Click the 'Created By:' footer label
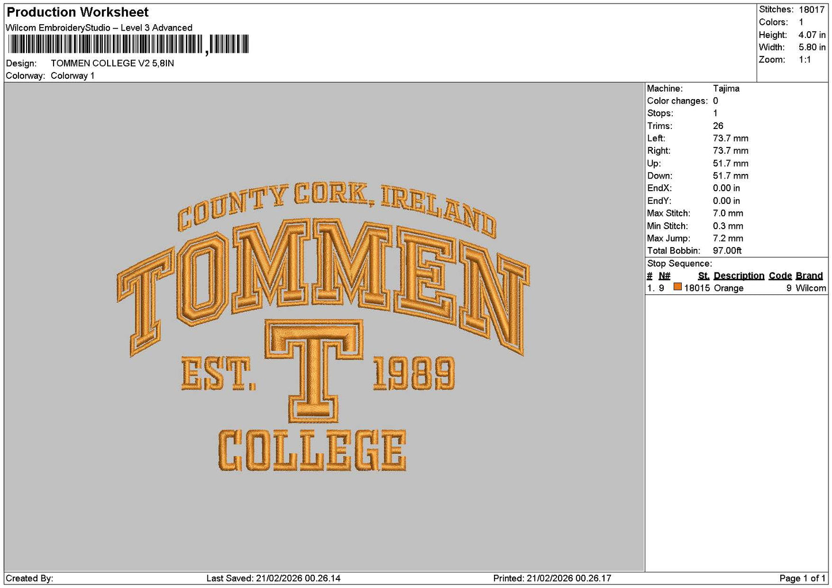 (x=29, y=578)
